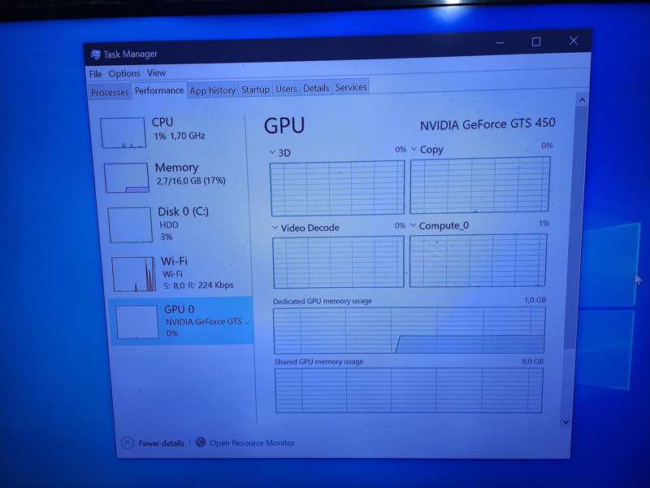Go to the App history tab

(x=213, y=90)
